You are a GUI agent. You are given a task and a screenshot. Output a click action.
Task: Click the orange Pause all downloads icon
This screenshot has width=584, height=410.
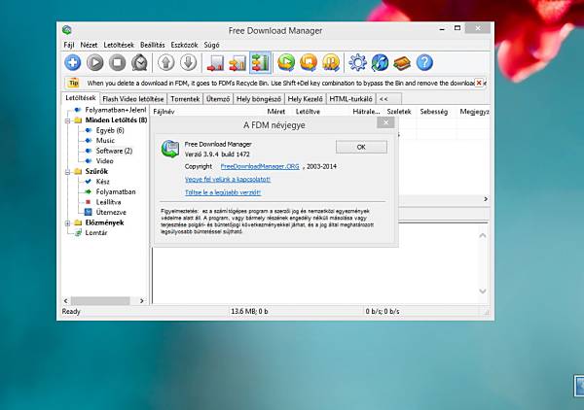[331, 62]
